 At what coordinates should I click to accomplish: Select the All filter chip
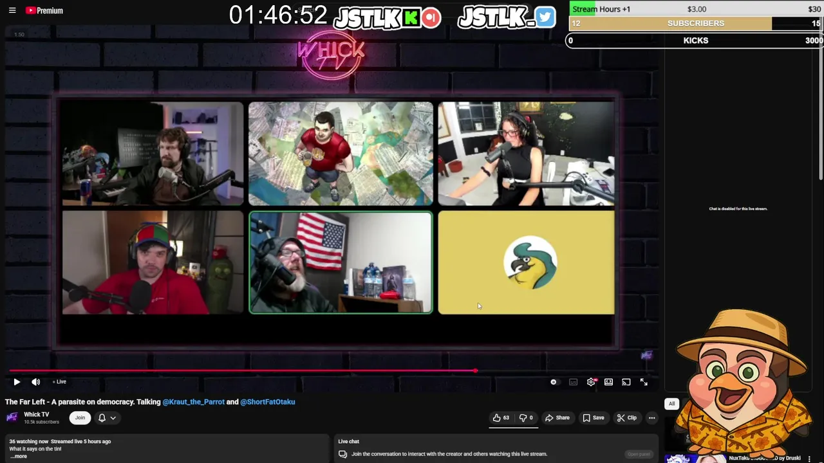[x=671, y=404]
